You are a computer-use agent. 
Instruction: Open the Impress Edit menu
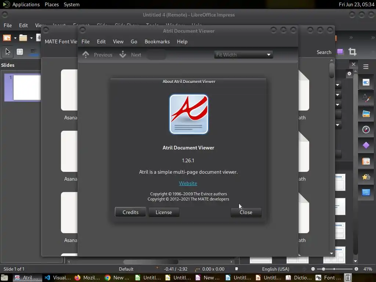pyautogui.click(x=23, y=25)
